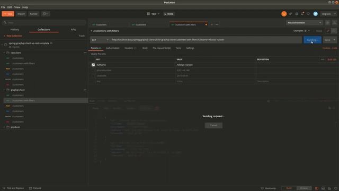Open the tab options ellipsis icon

point(217,25)
